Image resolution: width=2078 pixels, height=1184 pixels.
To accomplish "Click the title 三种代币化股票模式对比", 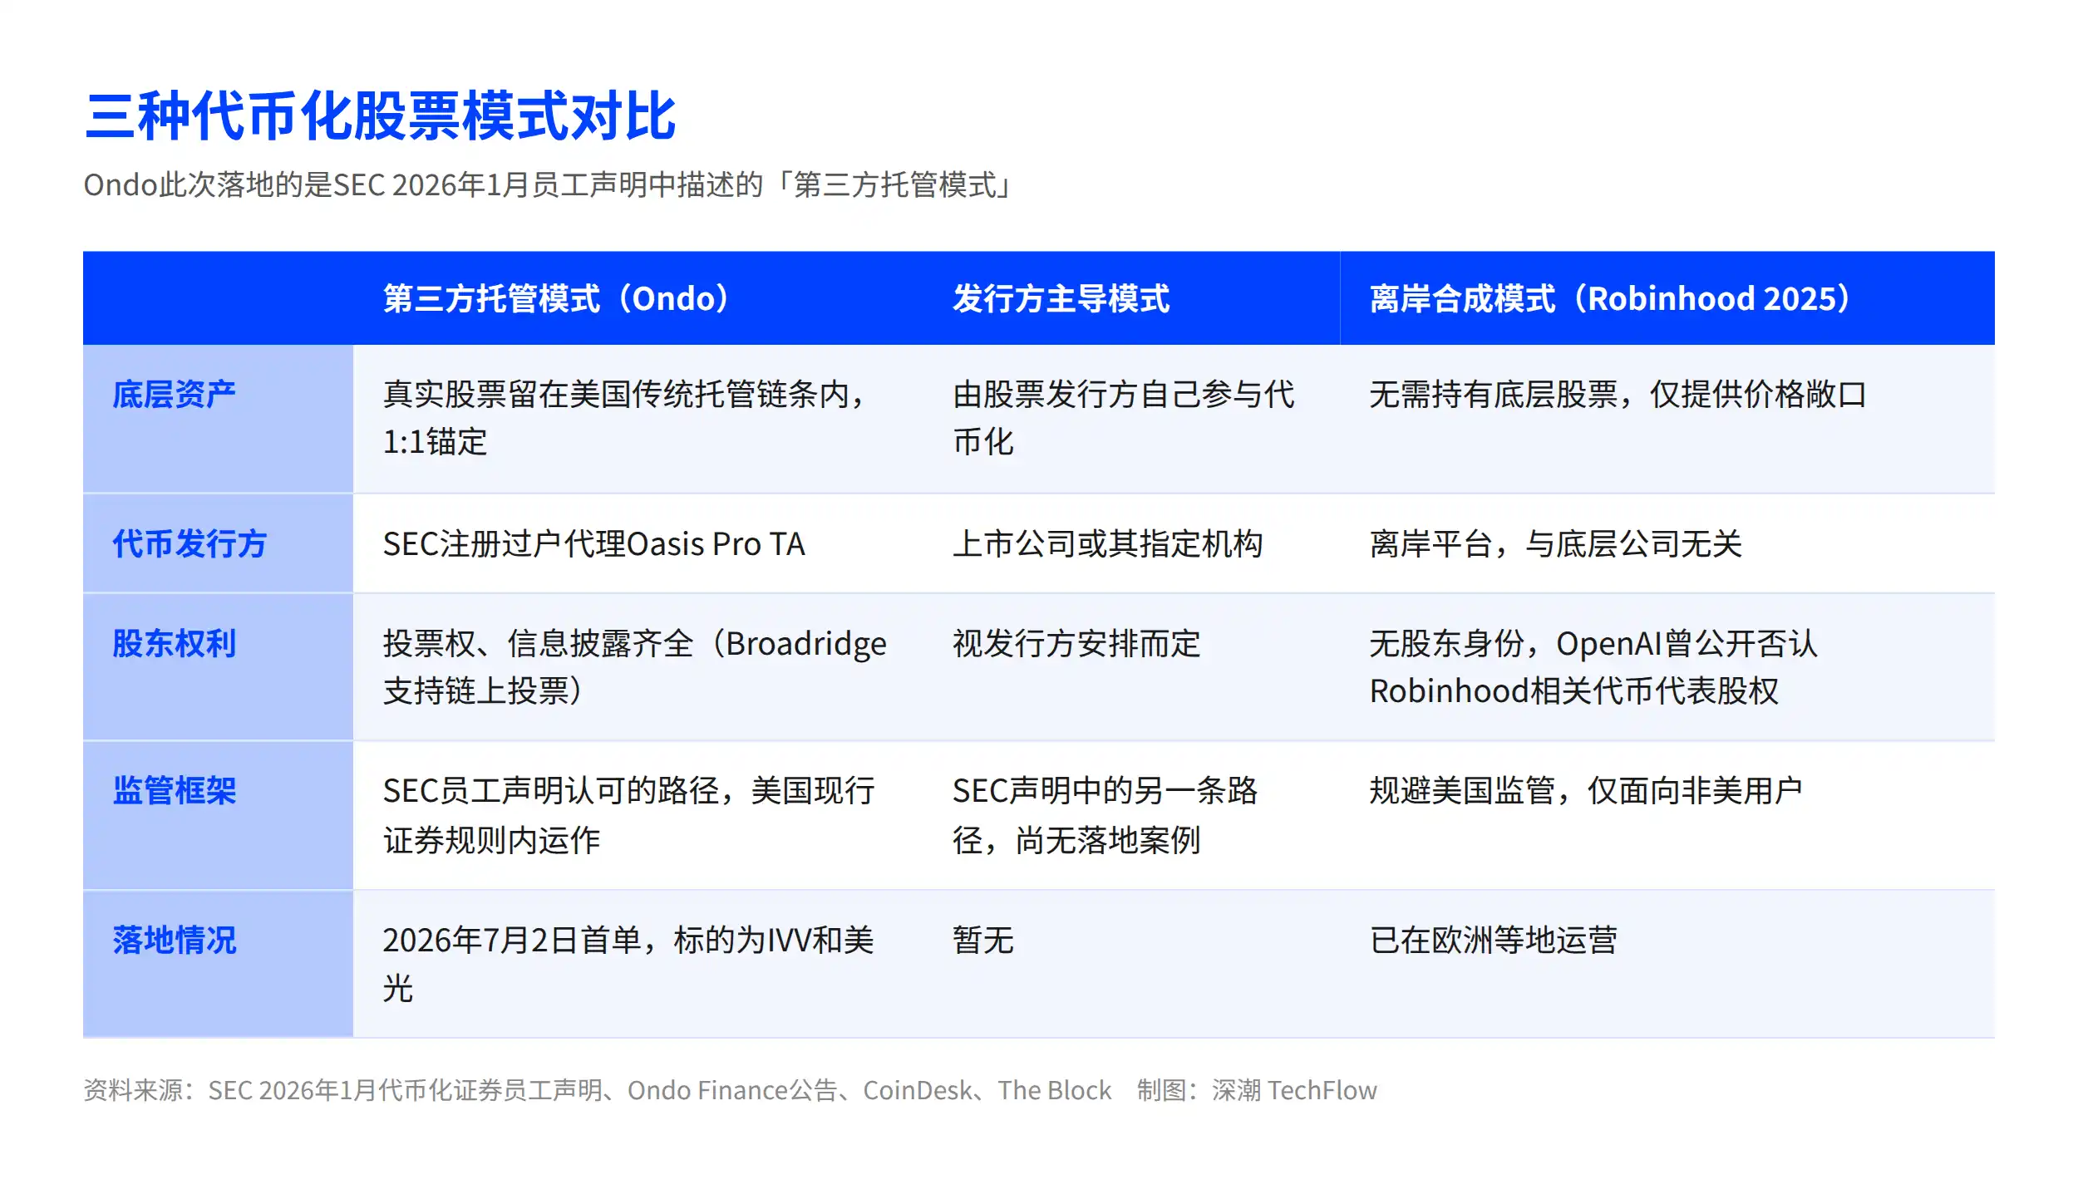I will 380,115.
